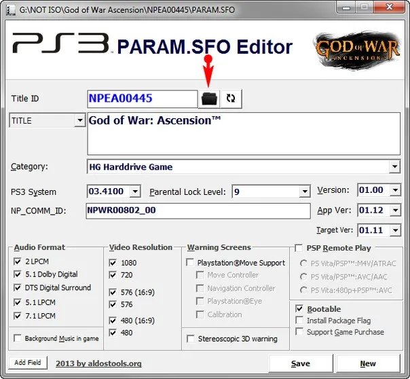410x379 pixels.
Task: Toggle DTS Digital Surround checkbox
Action: click(x=18, y=287)
